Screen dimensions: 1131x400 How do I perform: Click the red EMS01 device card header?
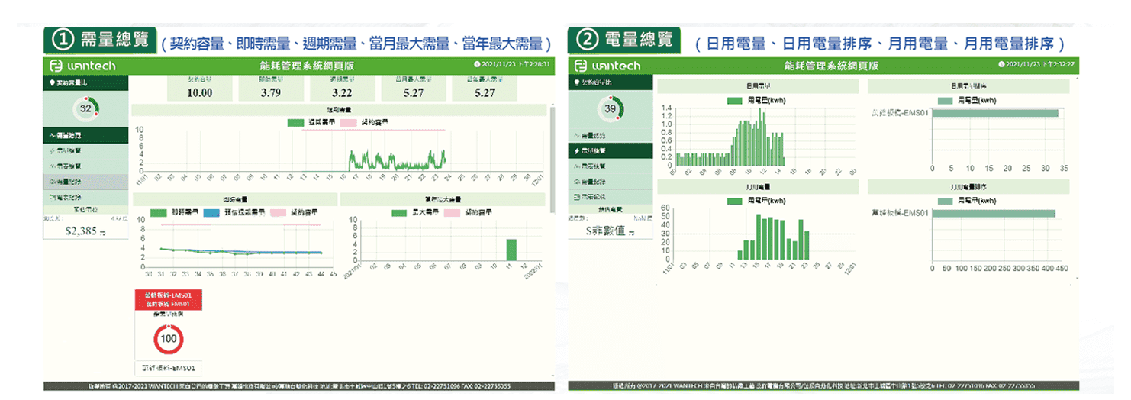[x=168, y=299]
